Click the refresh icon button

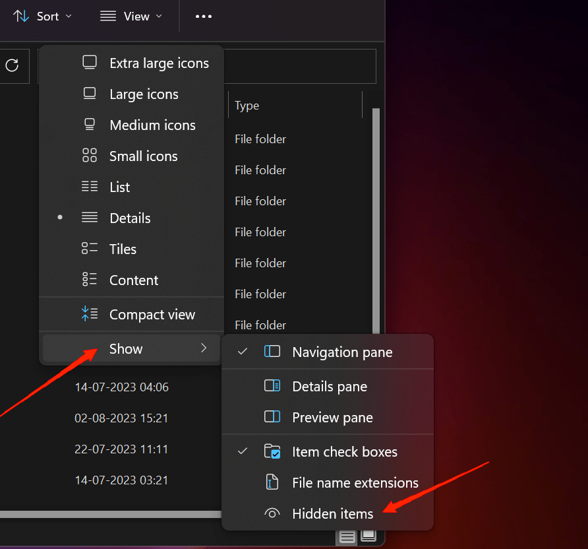pyautogui.click(x=12, y=65)
